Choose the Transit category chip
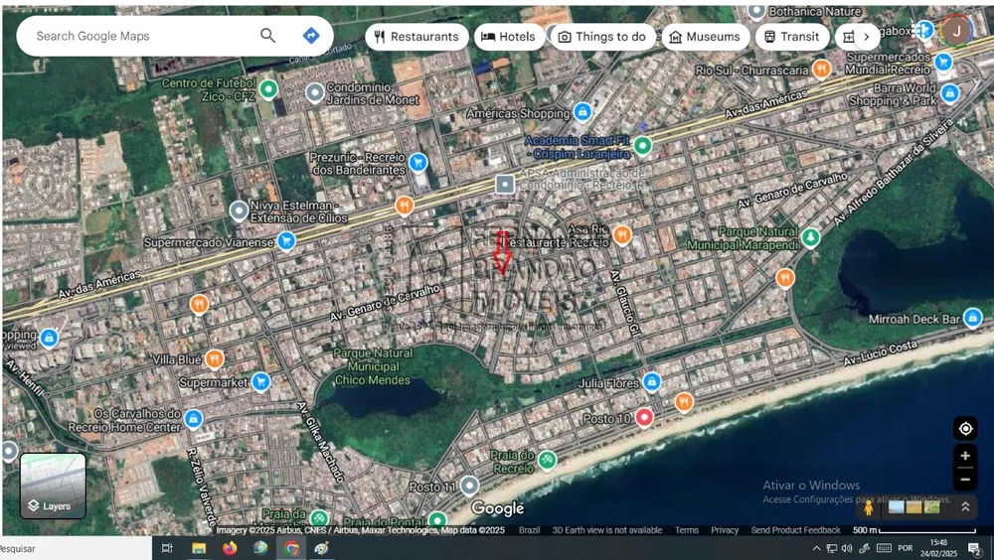The width and height of the screenshot is (994, 560). (x=792, y=37)
